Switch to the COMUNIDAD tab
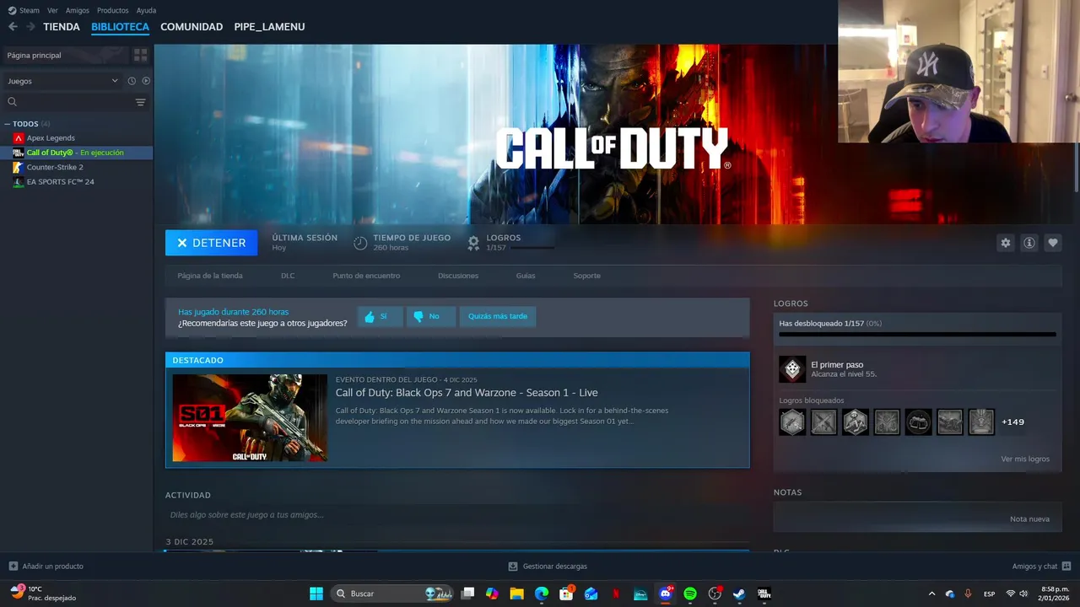This screenshot has width=1080, height=607. tap(192, 27)
